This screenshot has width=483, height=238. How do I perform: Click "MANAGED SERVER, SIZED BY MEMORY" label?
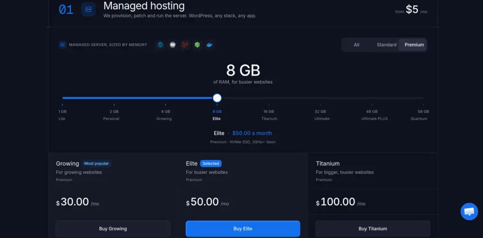click(108, 45)
